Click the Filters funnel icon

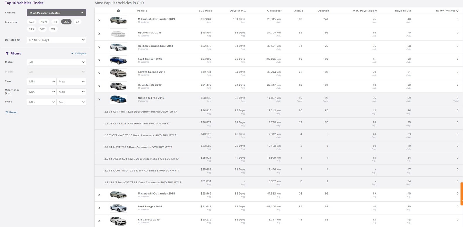click(x=7, y=54)
